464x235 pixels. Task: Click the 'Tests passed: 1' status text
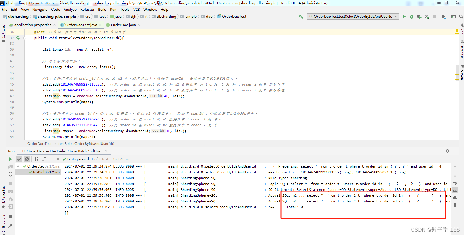click(80, 159)
